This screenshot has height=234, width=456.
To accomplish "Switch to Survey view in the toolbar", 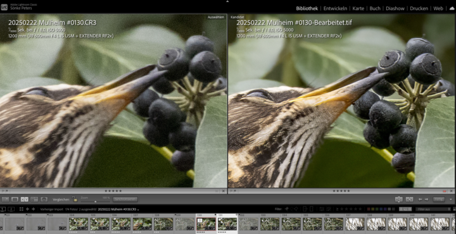I will (x=34, y=199).
